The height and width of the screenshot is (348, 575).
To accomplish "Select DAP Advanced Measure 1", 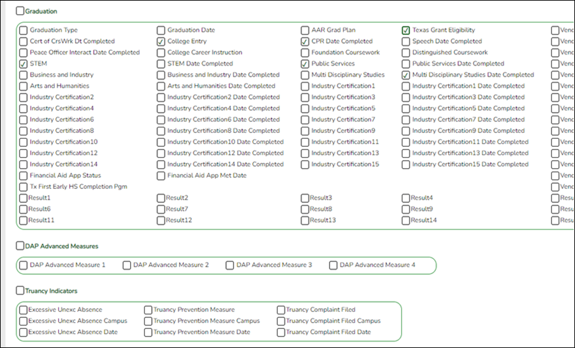I will coord(24,265).
